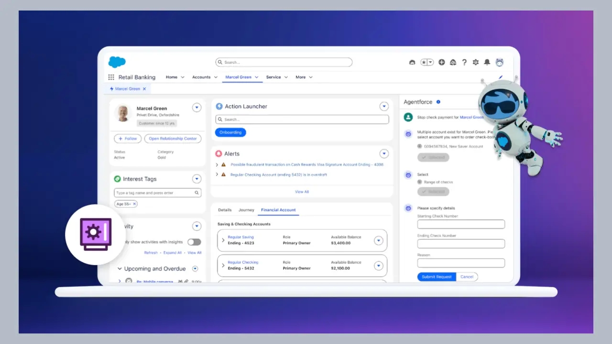Remove the Age 55+ tag

[134, 204]
